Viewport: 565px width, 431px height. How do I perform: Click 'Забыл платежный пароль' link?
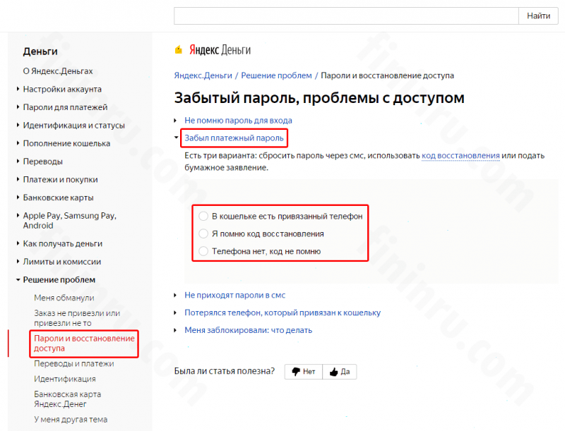(234, 138)
